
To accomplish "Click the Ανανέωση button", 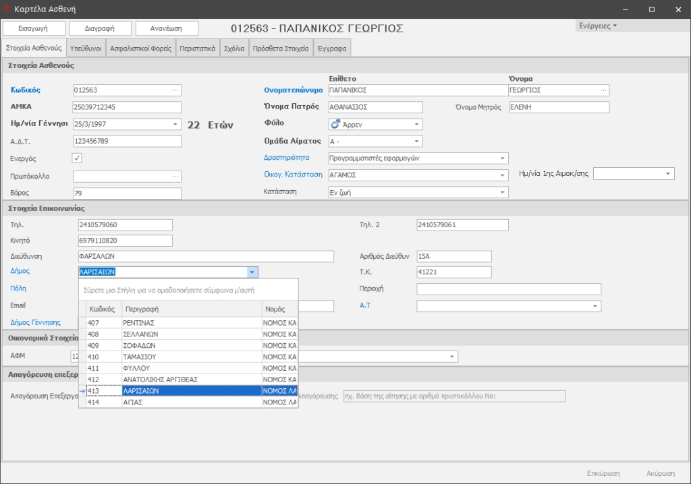I will [x=167, y=28].
